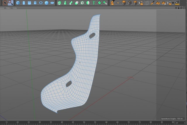
Task: Select the Knife cutting tool
Action: [152, 3]
